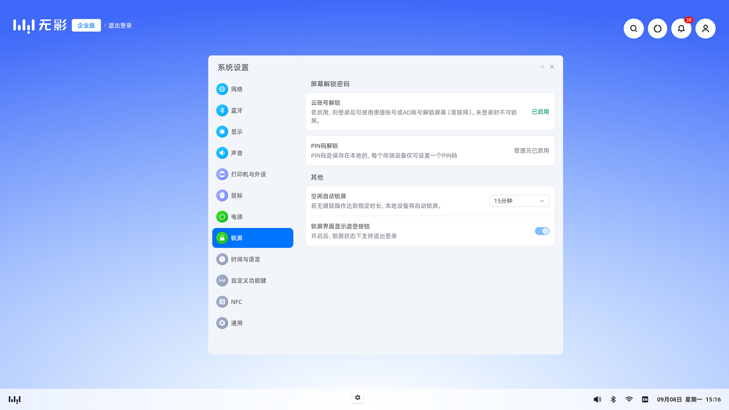729x410 pixels.
Task: Select 电源 label in the settings menu
Action: coord(237,217)
